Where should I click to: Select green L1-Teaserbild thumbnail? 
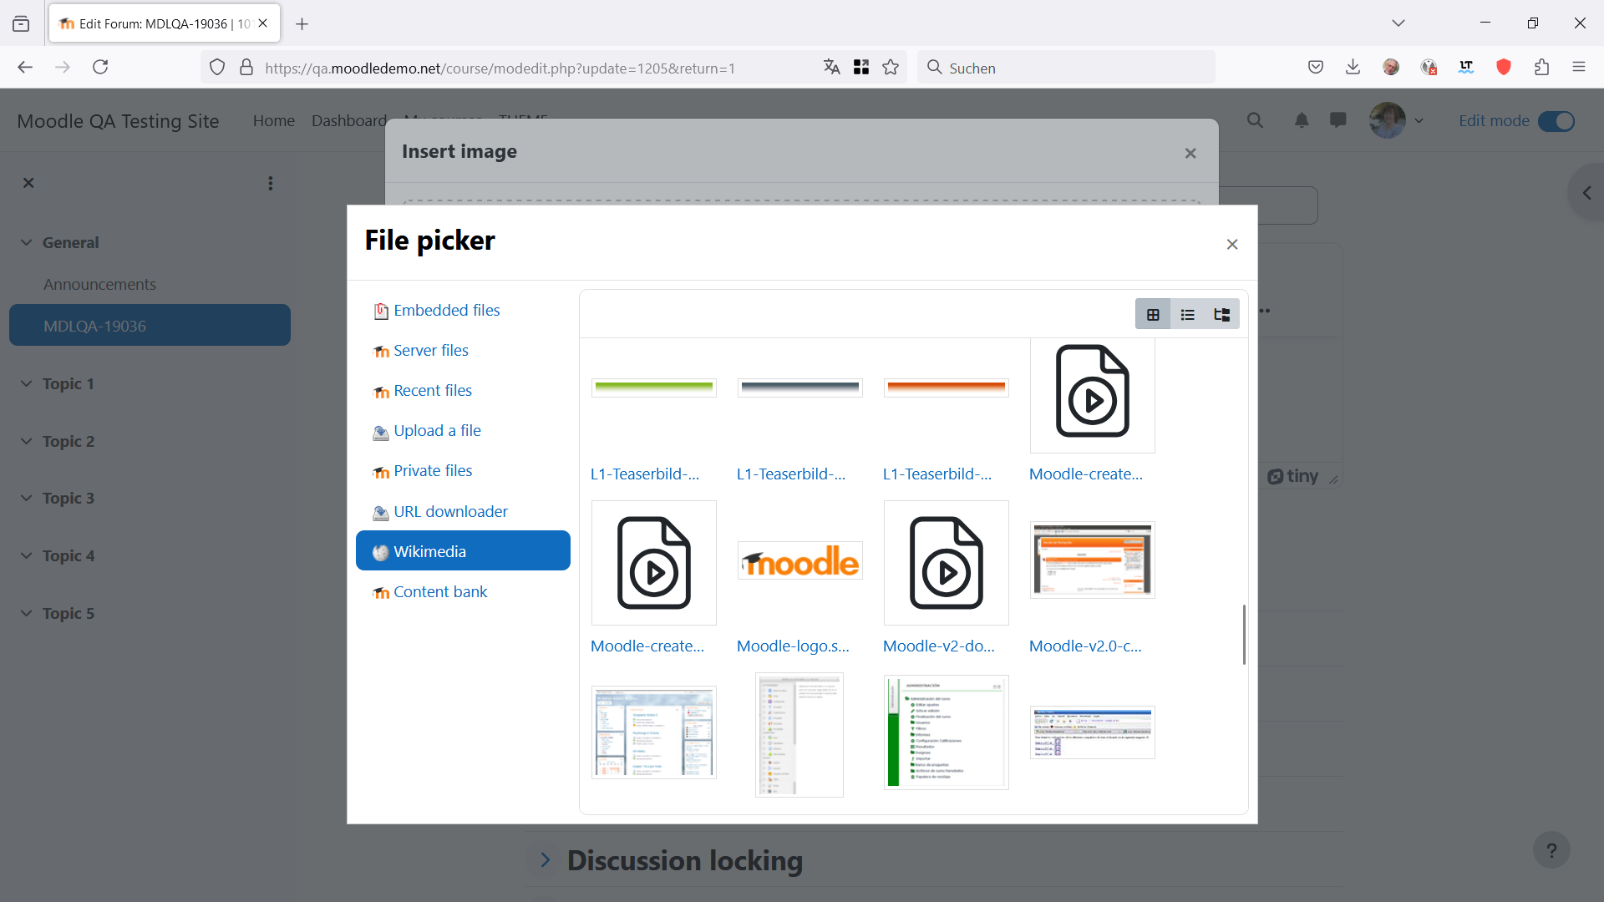(653, 388)
